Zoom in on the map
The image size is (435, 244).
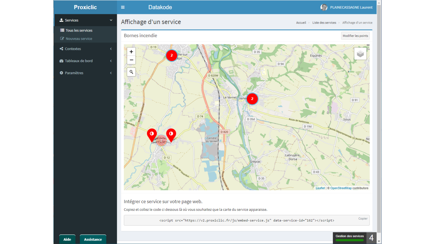[131, 52]
